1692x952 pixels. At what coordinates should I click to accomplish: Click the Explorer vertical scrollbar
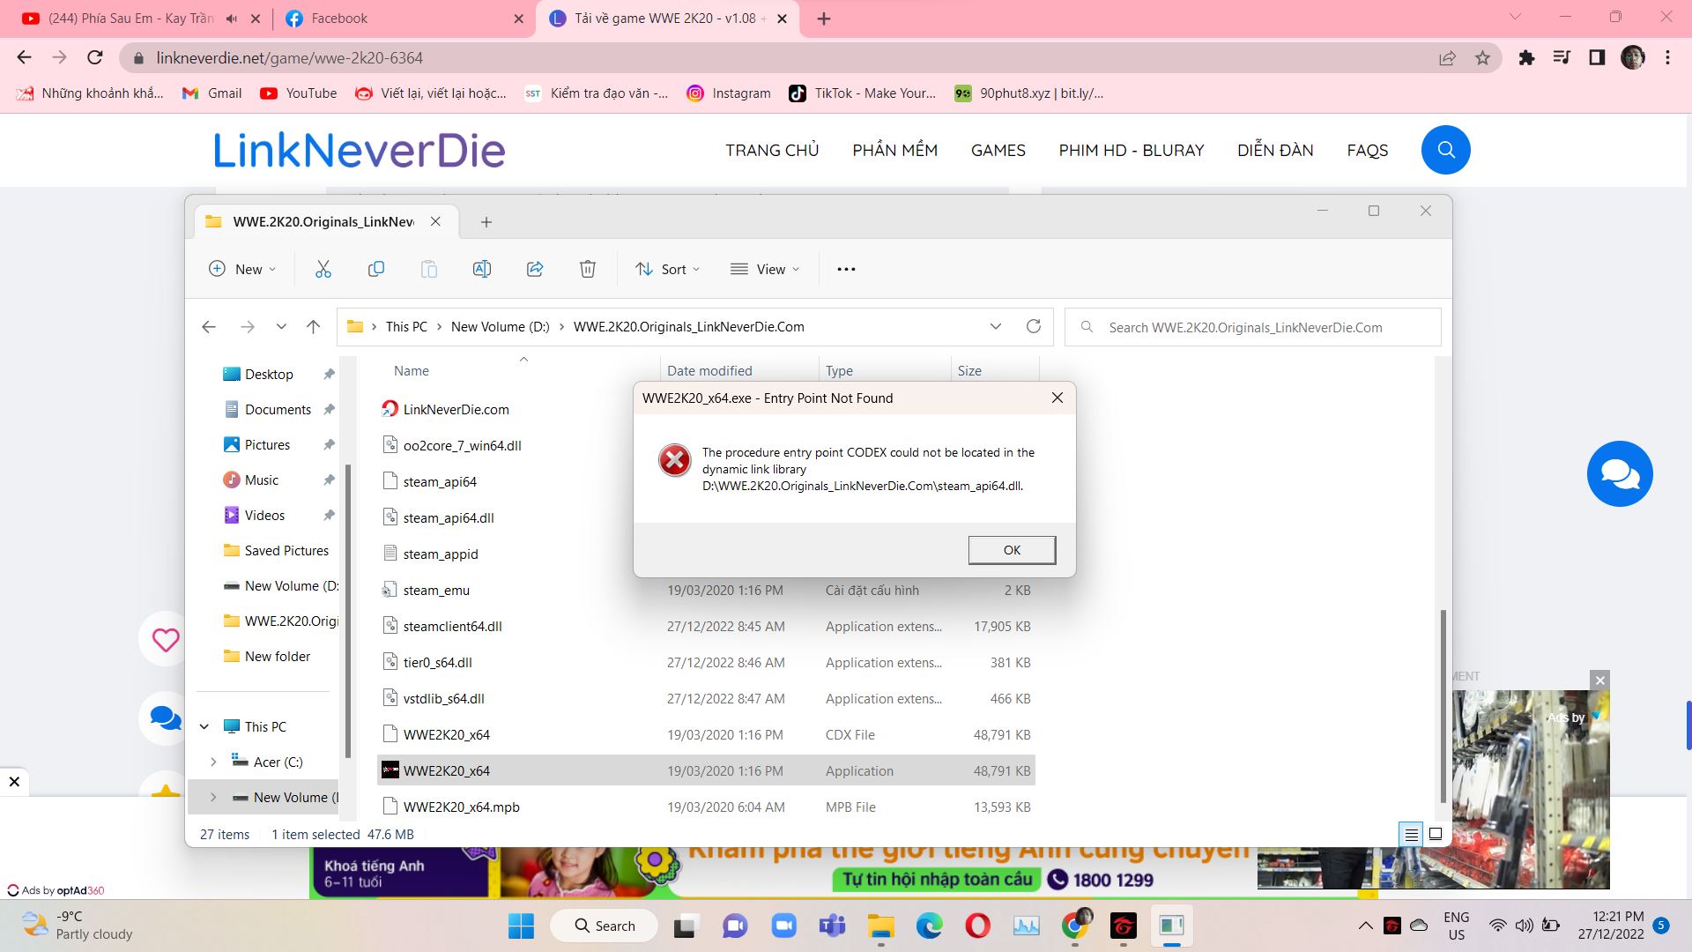(x=1443, y=705)
